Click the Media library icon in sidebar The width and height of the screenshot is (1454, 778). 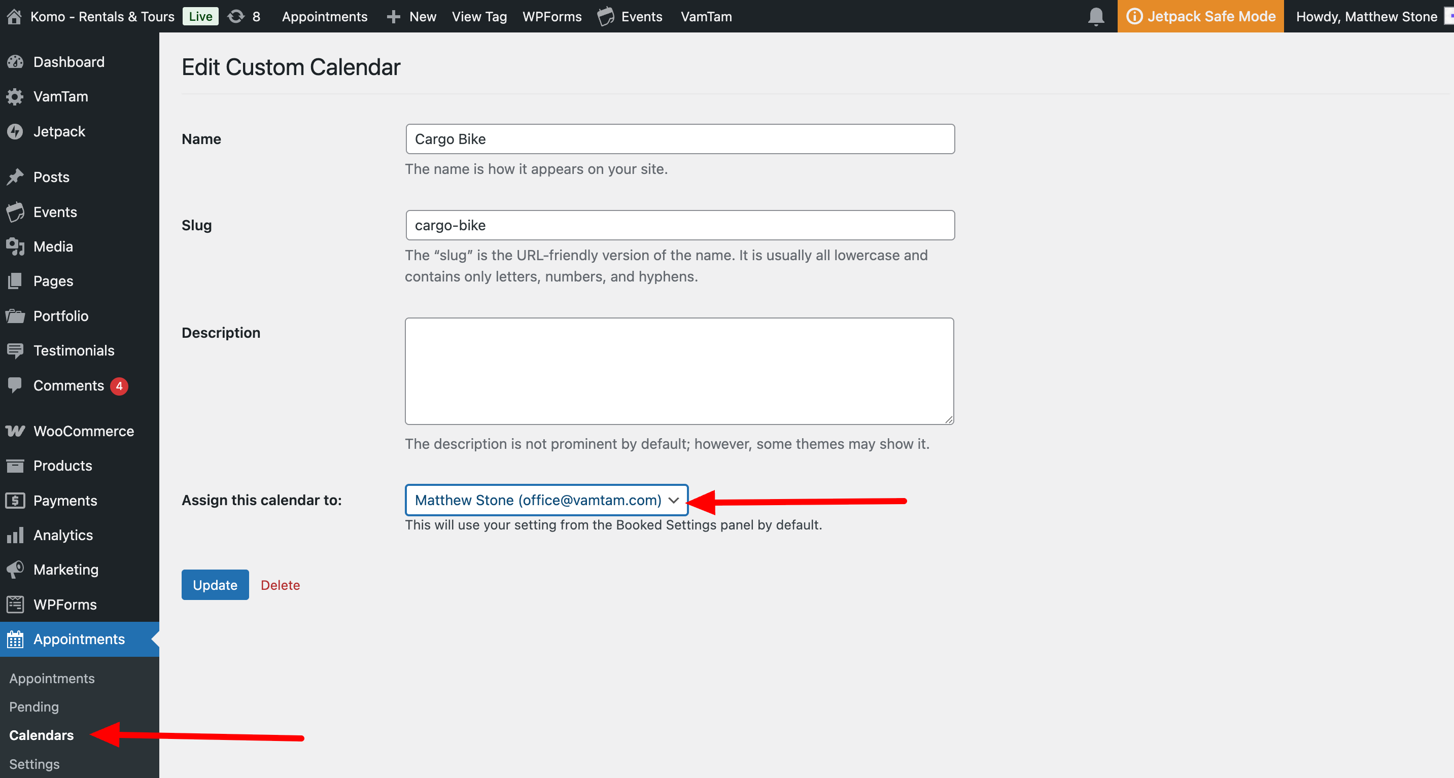tap(15, 246)
